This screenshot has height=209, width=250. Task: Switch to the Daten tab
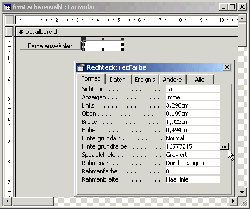[x=118, y=80]
